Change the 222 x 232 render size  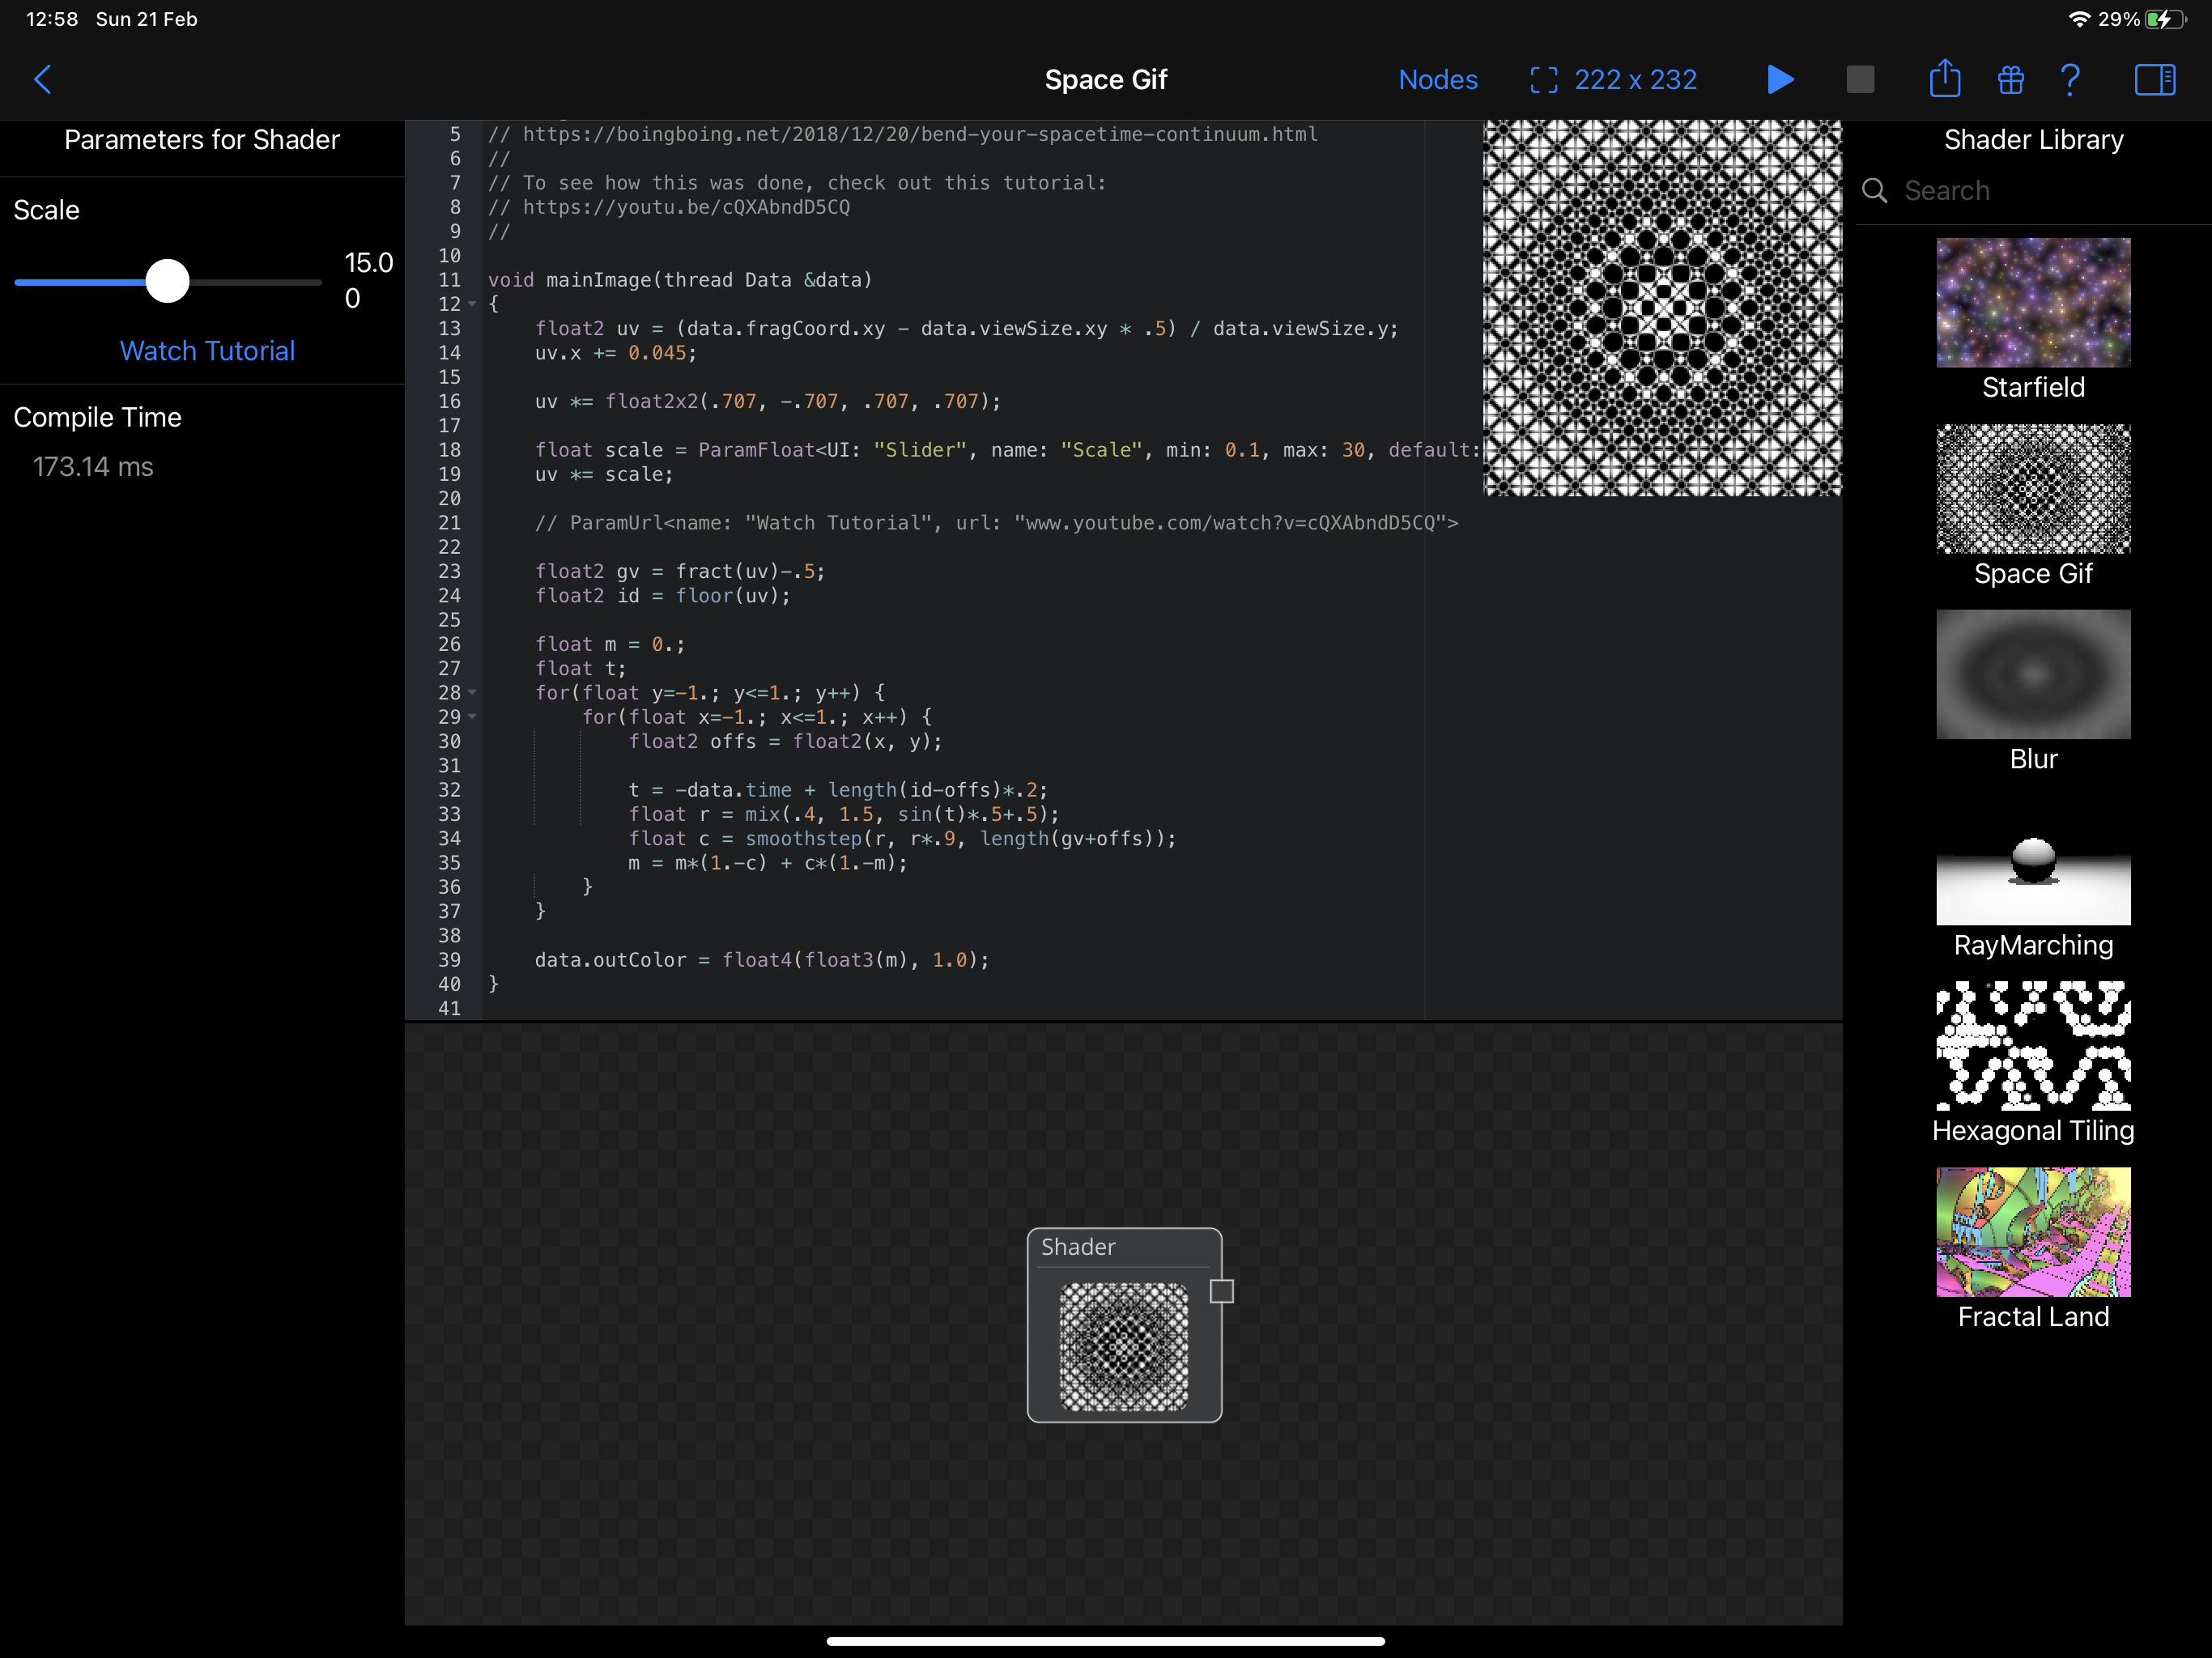tap(1613, 79)
